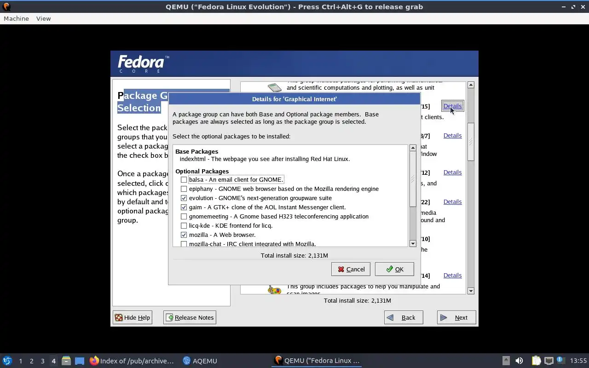This screenshot has width=589, height=368.
Task: Click the 'Total install size: 2,131M' text in dialog
Action: click(294, 255)
